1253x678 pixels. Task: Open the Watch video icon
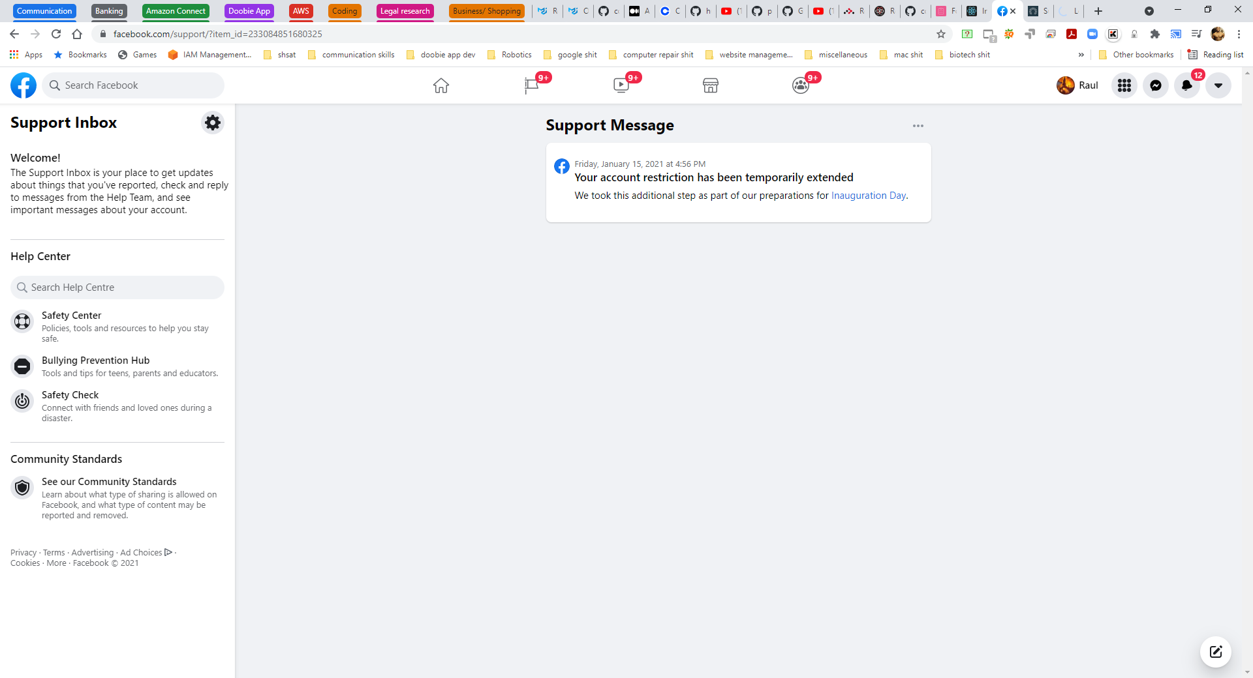pos(621,85)
